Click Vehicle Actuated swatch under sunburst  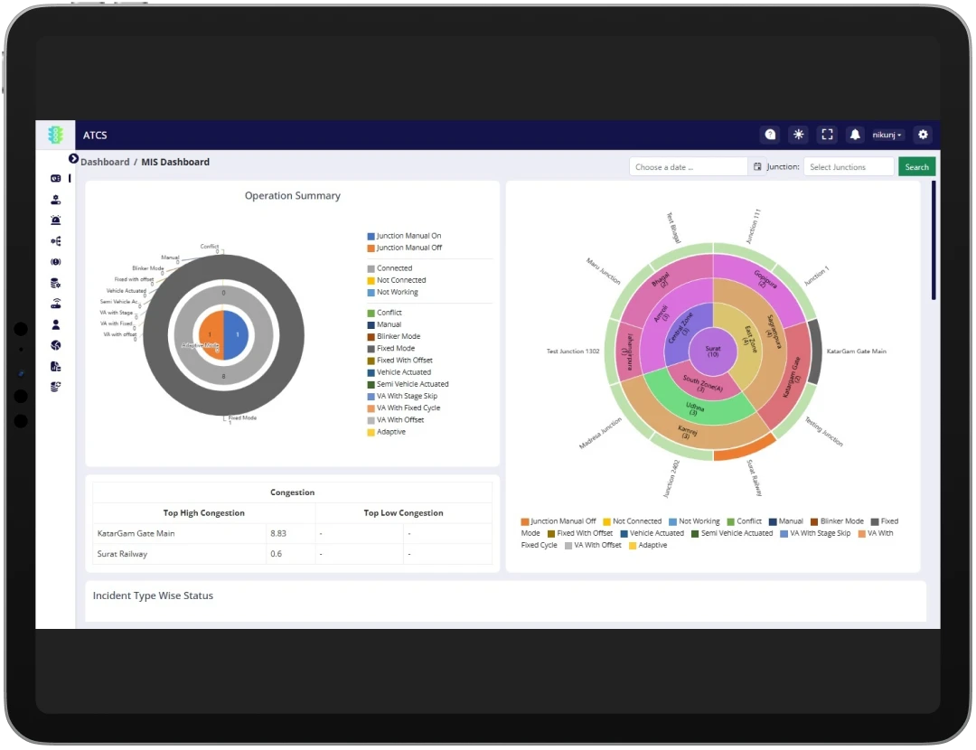tap(624, 533)
